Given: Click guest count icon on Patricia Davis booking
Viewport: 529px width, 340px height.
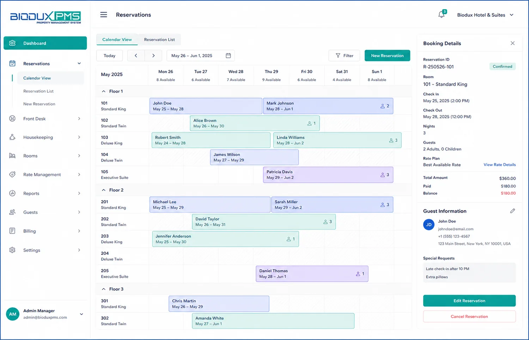Looking at the screenshot, I should [383, 175].
